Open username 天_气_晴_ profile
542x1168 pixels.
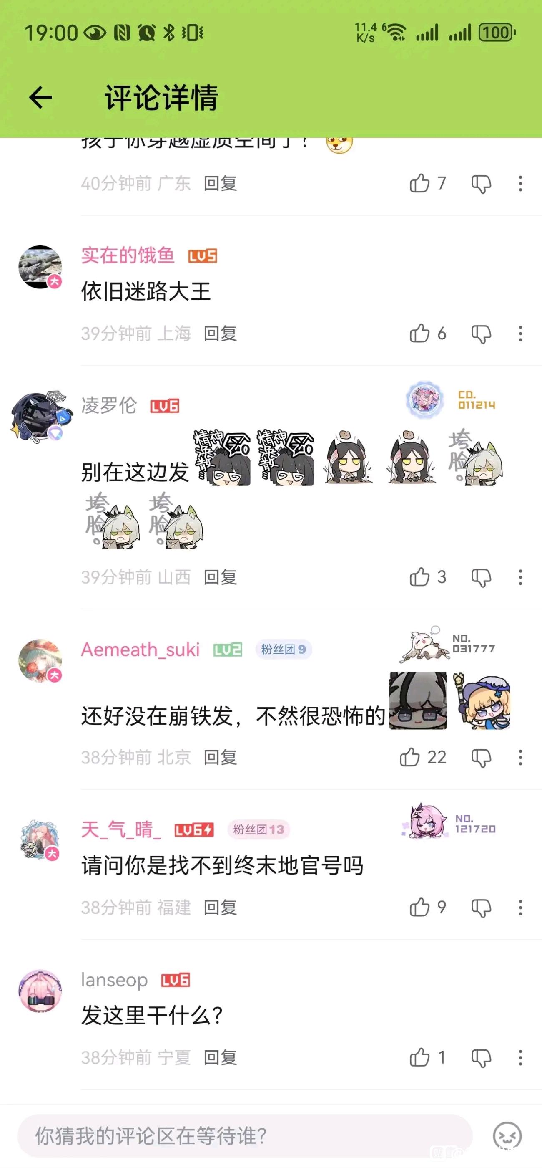click(x=121, y=829)
